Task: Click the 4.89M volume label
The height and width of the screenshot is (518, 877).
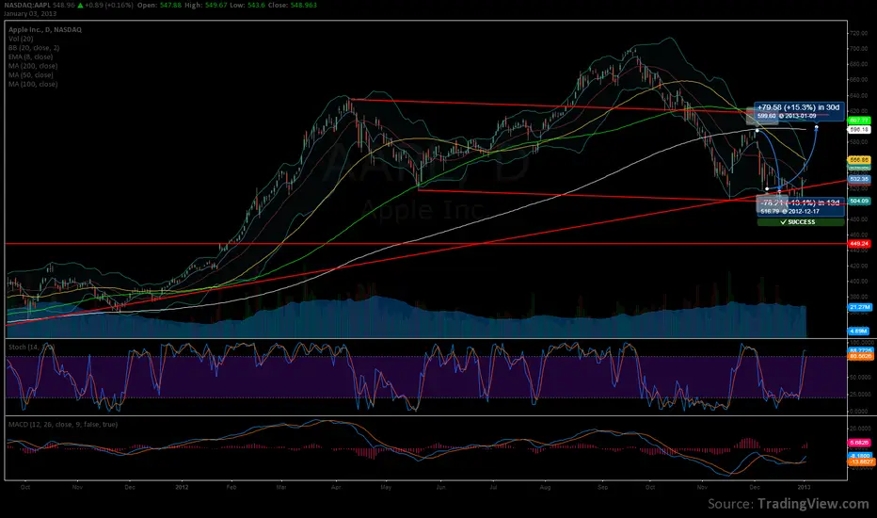Action: click(x=859, y=331)
